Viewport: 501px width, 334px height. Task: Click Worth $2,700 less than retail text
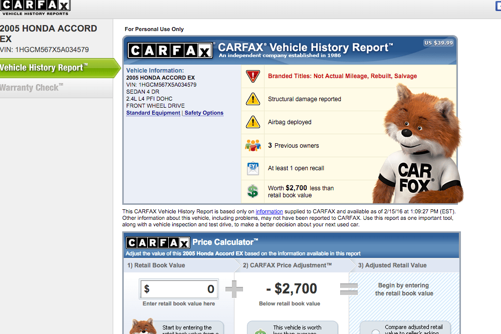301,191
